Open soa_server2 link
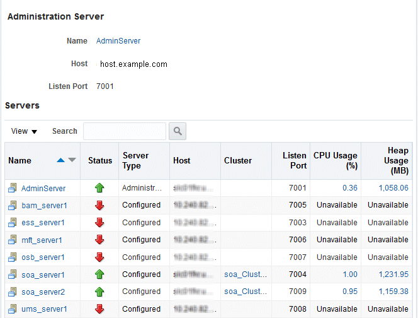The width and height of the screenshot is (418, 318). point(43,291)
